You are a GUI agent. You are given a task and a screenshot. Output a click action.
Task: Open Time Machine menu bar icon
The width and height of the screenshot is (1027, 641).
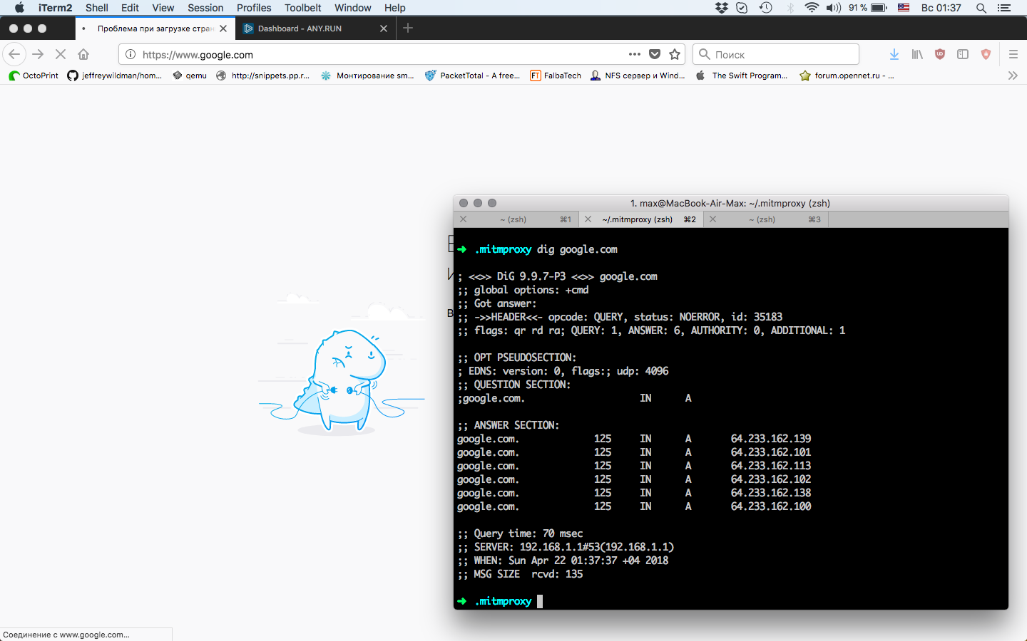(765, 8)
